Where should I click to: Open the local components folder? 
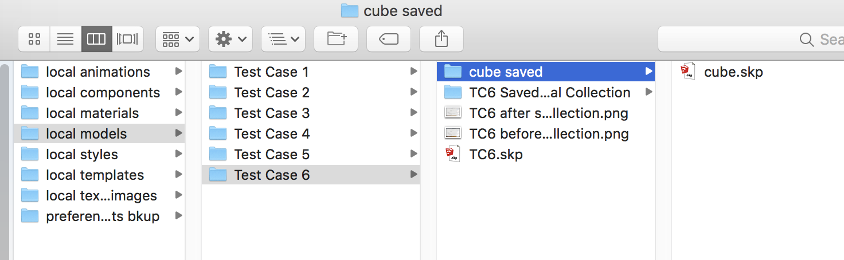point(99,92)
